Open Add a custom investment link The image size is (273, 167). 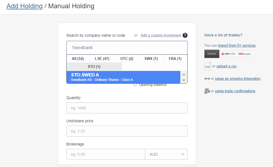click(x=161, y=35)
